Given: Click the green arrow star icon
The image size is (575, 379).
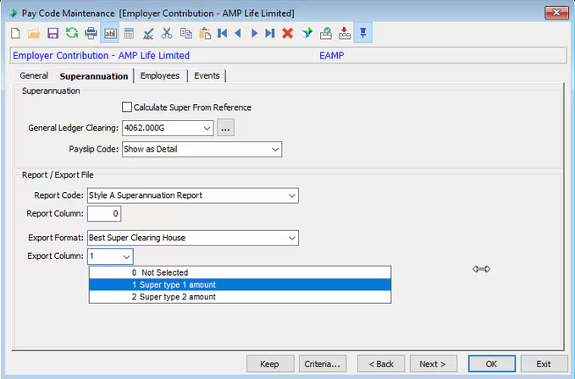Looking at the screenshot, I should pos(307,33).
